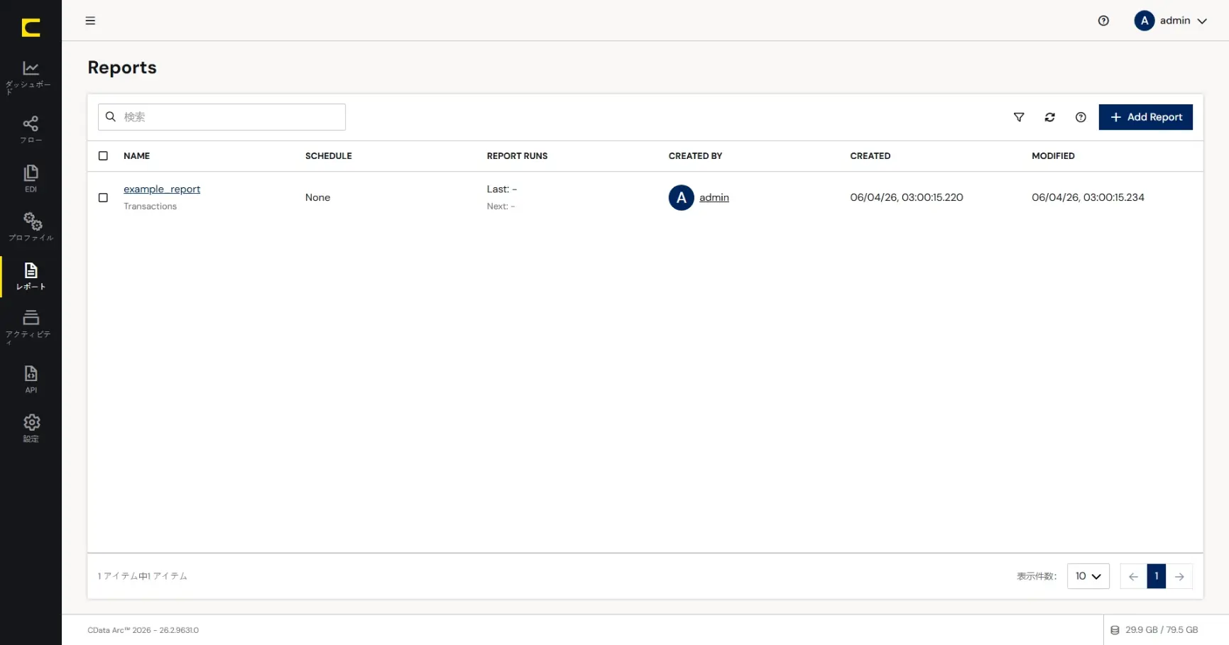Click the 29.9 GB / 79.5 GB storage text
This screenshot has width=1229, height=645.
pos(1162,630)
